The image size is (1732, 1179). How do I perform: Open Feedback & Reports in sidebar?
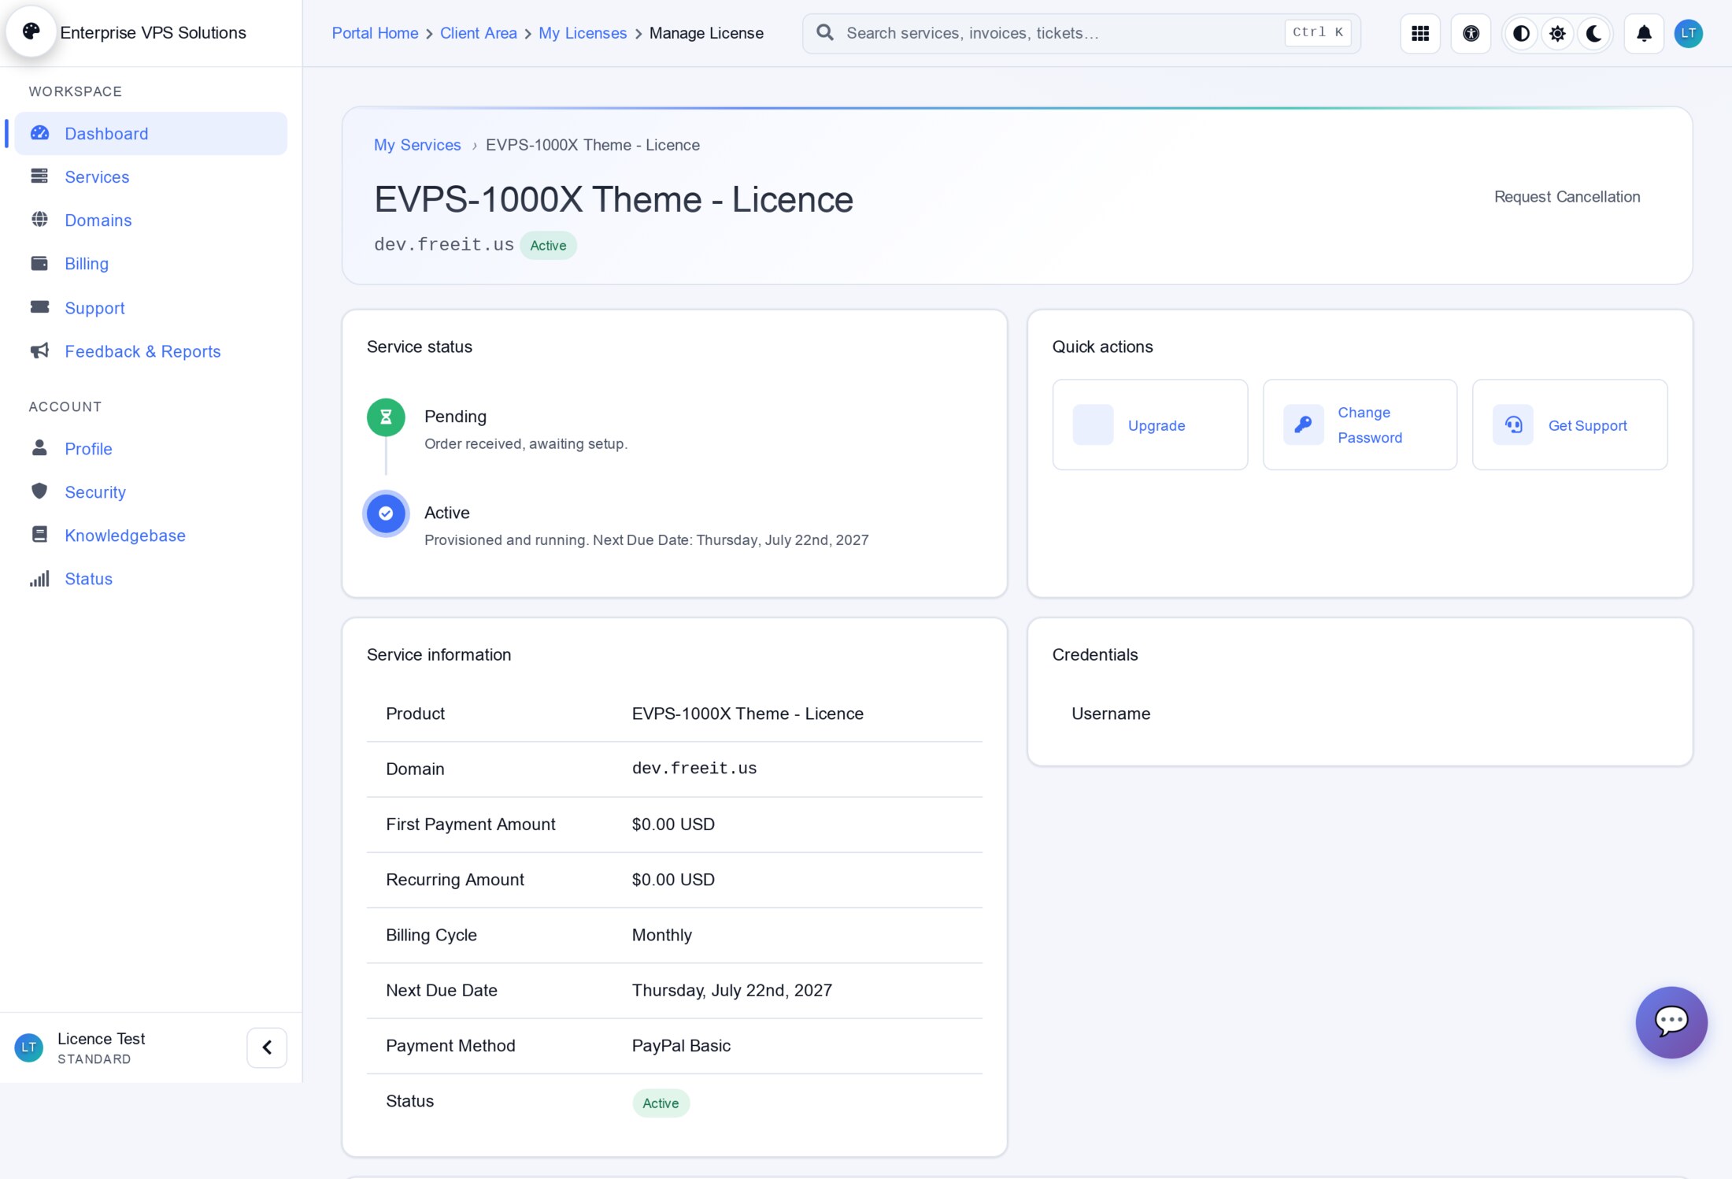pyautogui.click(x=151, y=350)
